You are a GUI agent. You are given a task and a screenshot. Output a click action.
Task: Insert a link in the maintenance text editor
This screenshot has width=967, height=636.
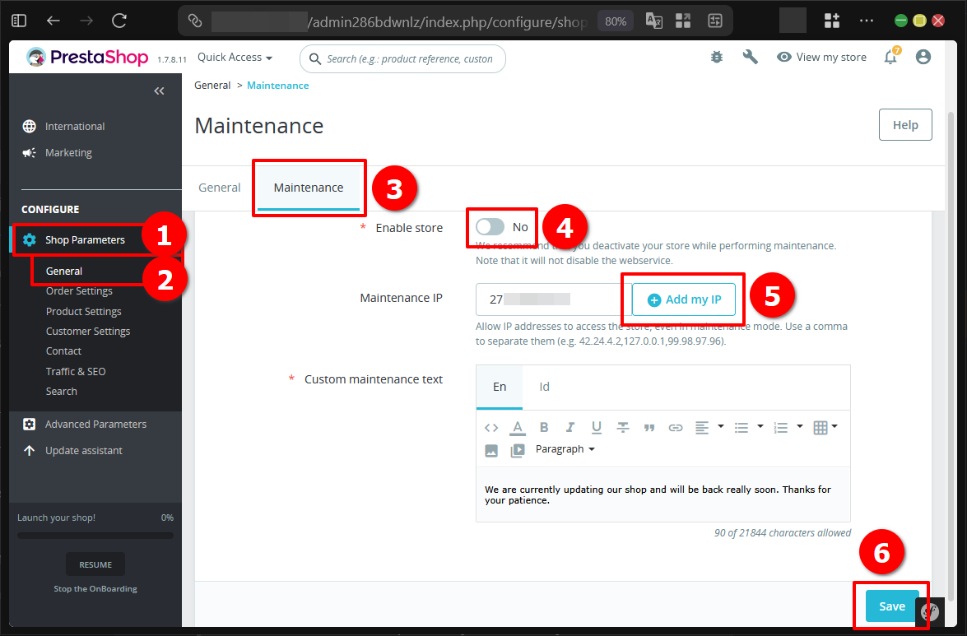pos(676,427)
